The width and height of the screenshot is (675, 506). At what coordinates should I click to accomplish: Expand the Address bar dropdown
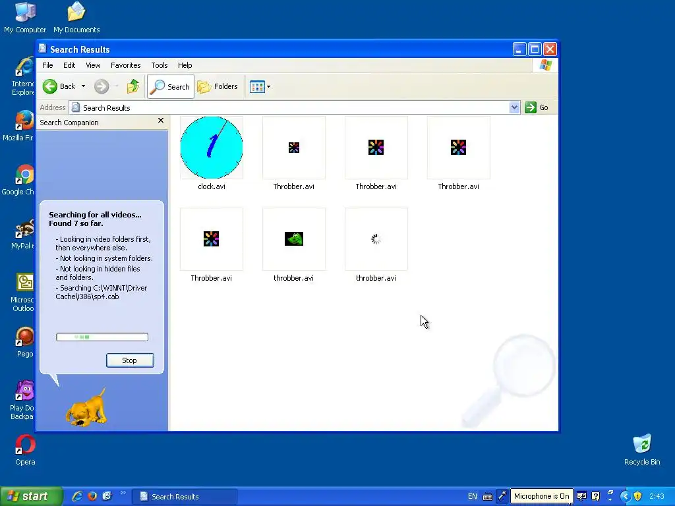tap(514, 107)
